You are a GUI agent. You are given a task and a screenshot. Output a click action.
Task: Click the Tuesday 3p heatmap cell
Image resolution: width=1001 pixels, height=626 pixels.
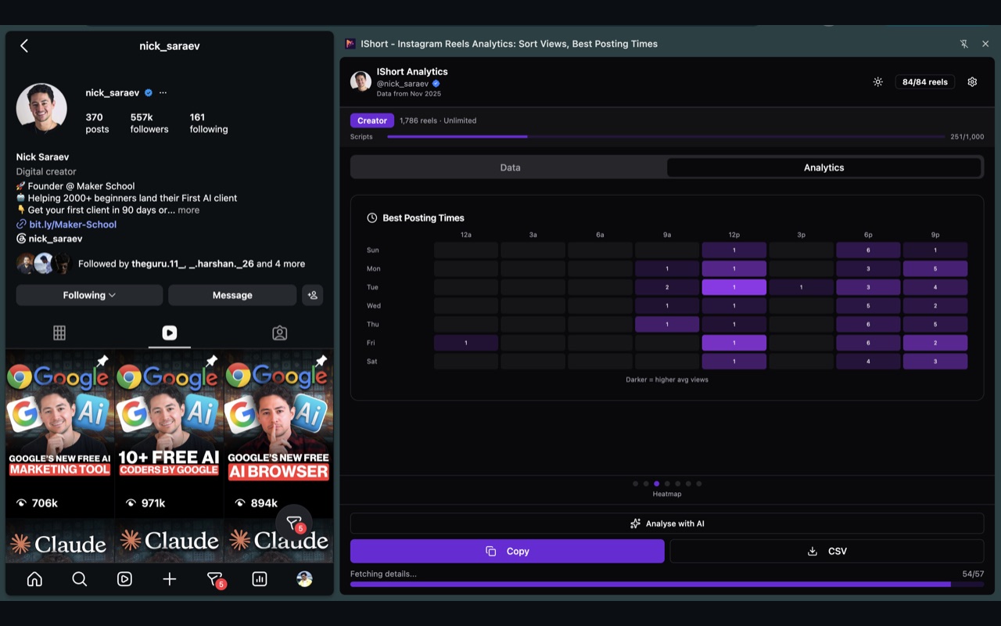(x=801, y=287)
